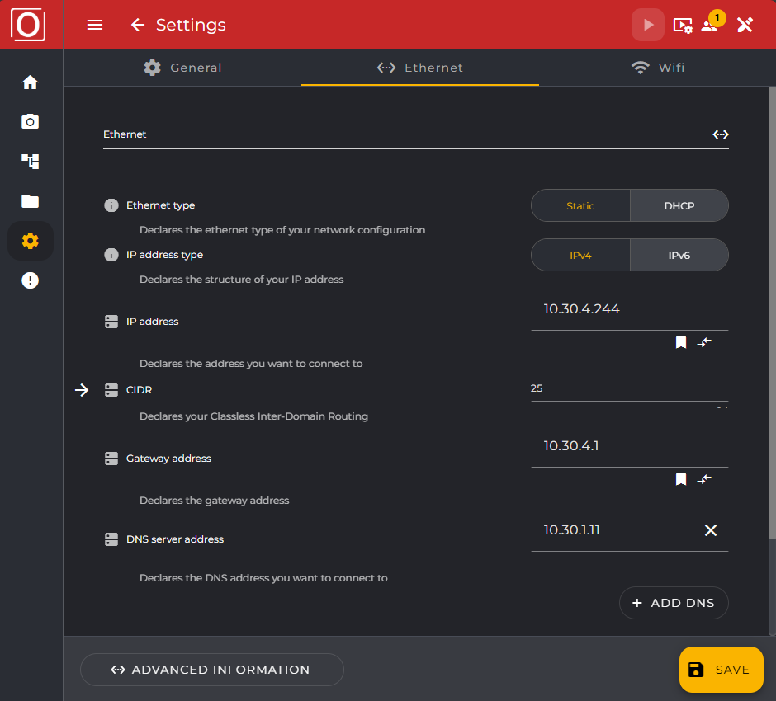Image resolution: width=776 pixels, height=701 pixels.
Task: Open the alerts exclamation icon in the sidebar
Action: (x=30, y=280)
